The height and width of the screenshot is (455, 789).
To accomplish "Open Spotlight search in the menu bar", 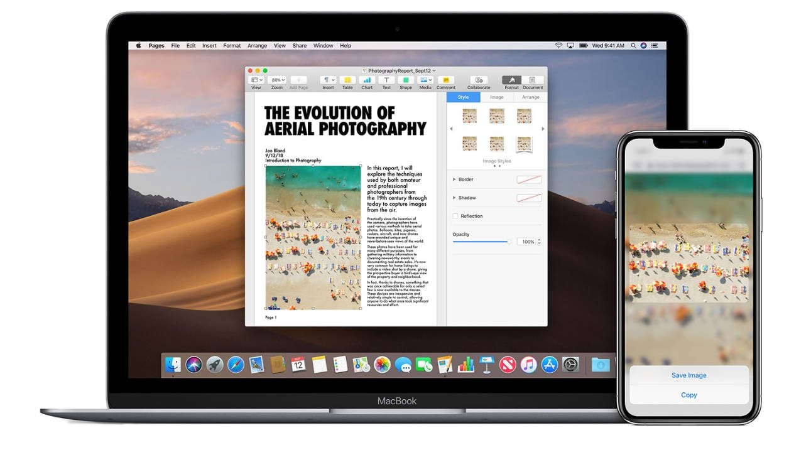I will coord(633,46).
